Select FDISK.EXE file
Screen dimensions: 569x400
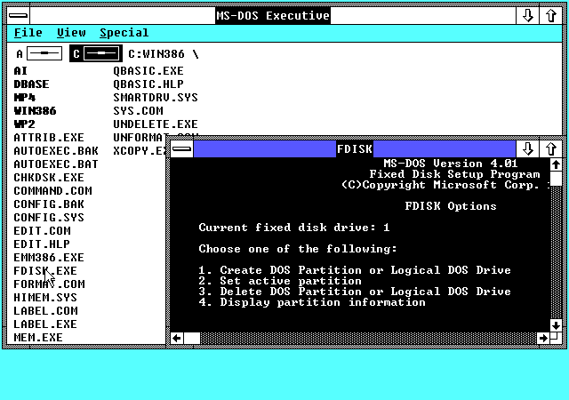click(x=45, y=271)
